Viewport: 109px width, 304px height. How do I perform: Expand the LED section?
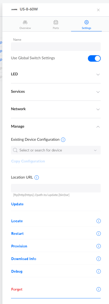56,74
